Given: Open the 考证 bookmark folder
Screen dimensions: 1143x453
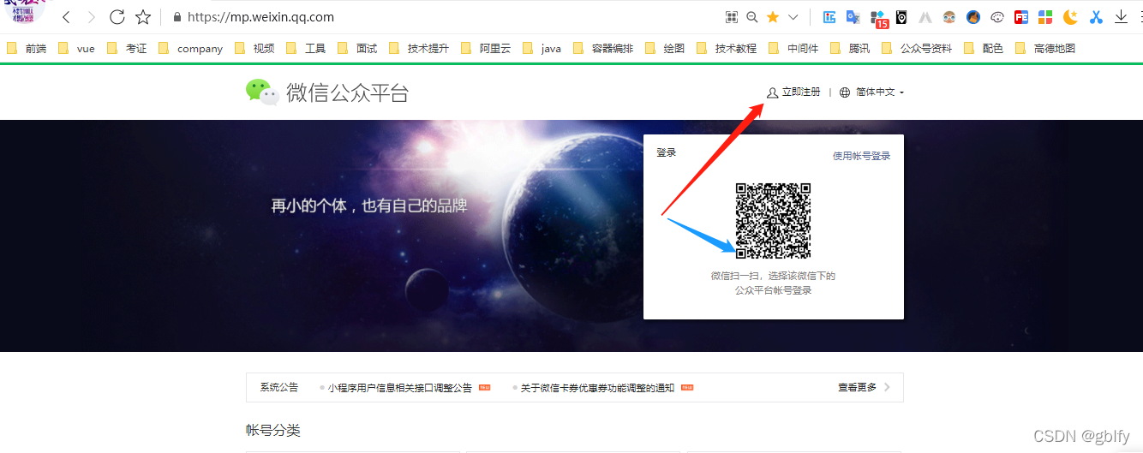Looking at the screenshot, I should click(127, 49).
